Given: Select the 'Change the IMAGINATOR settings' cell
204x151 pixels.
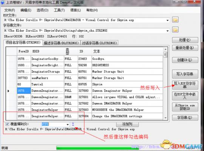Looking at the screenshot, I should [x=127, y=116].
